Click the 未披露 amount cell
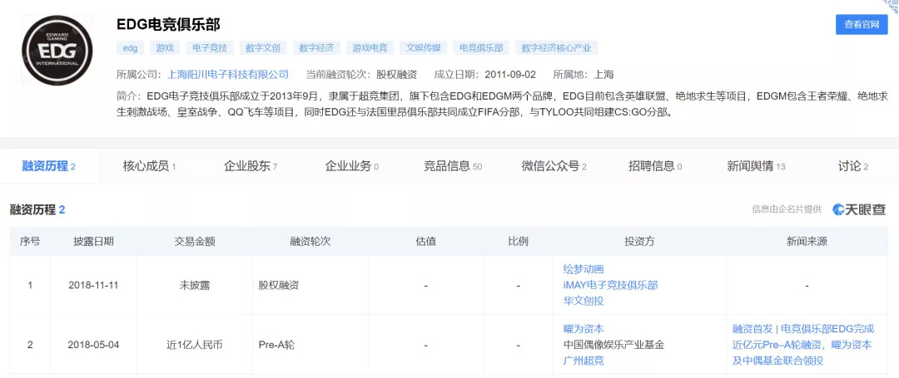This screenshot has width=899, height=378. tap(195, 285)
